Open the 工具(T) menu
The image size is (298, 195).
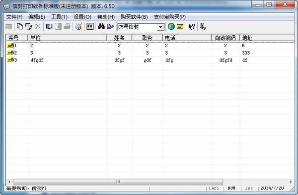[59, 17]
